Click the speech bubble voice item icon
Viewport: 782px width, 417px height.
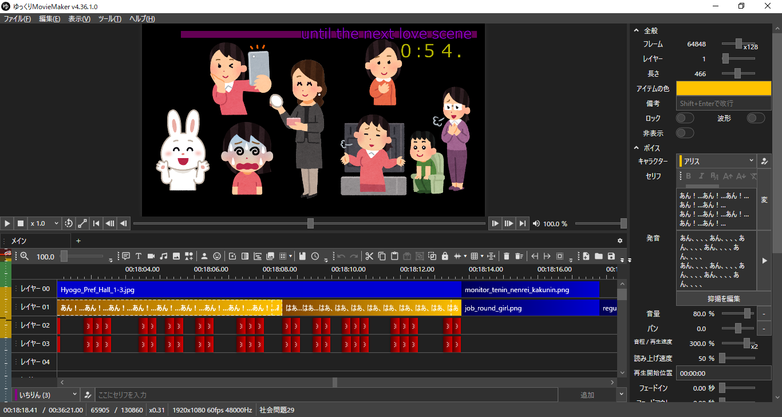126,256
